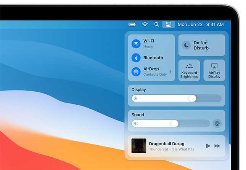Skip to next track with fast-forward

[217, 146]
